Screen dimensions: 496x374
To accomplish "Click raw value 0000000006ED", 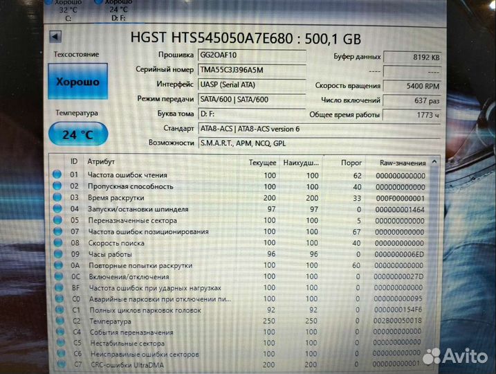I will (399, 254).
